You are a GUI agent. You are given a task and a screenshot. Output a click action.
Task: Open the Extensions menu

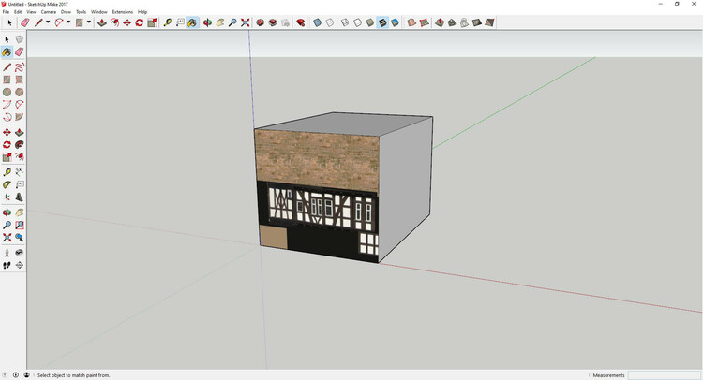click(x=123, y=12)
